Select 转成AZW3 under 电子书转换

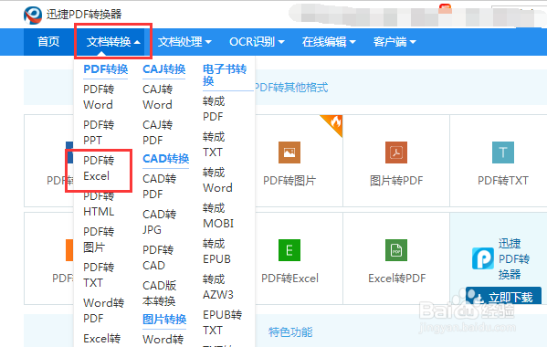point(218,287)
